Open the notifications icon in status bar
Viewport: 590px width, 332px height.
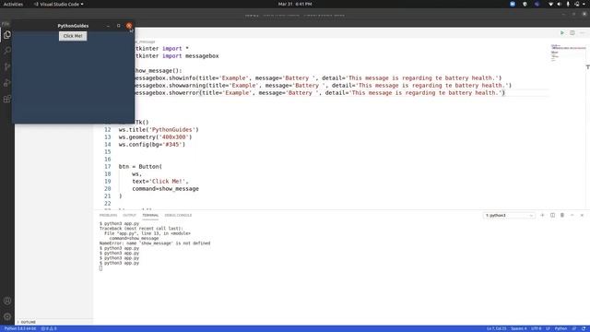click(x=584, y=328)
